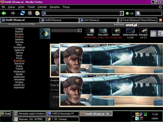Open the address bar history dropdown

pyautogui.click(x=122, y=13)
